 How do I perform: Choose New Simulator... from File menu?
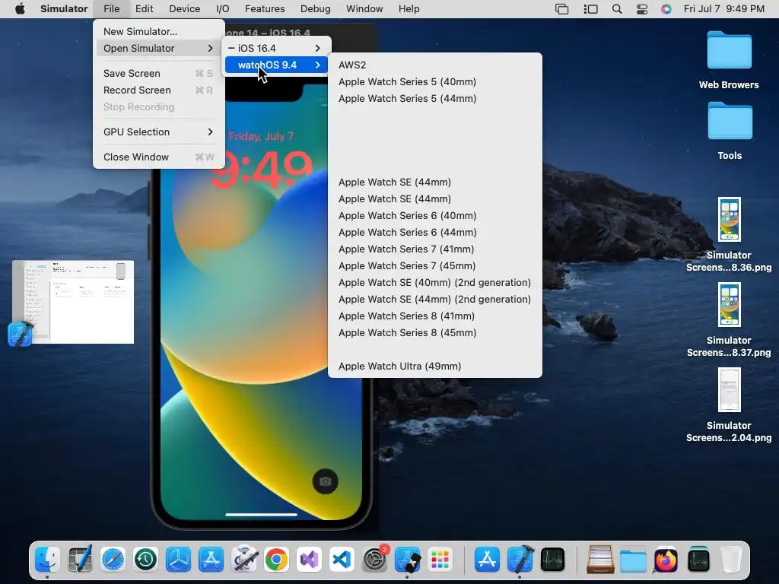158,31
